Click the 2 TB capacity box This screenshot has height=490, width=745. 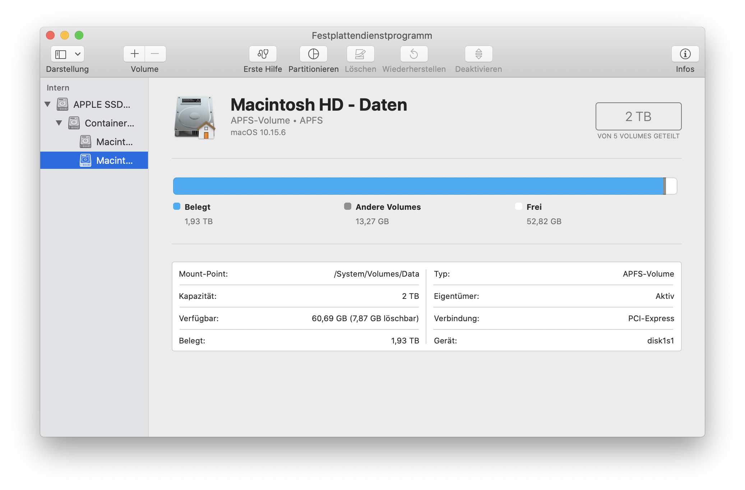pos(638,116)
